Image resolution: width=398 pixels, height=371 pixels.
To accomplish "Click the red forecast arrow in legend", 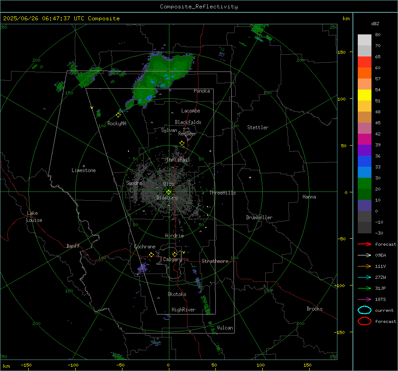I will coord(364,244).
